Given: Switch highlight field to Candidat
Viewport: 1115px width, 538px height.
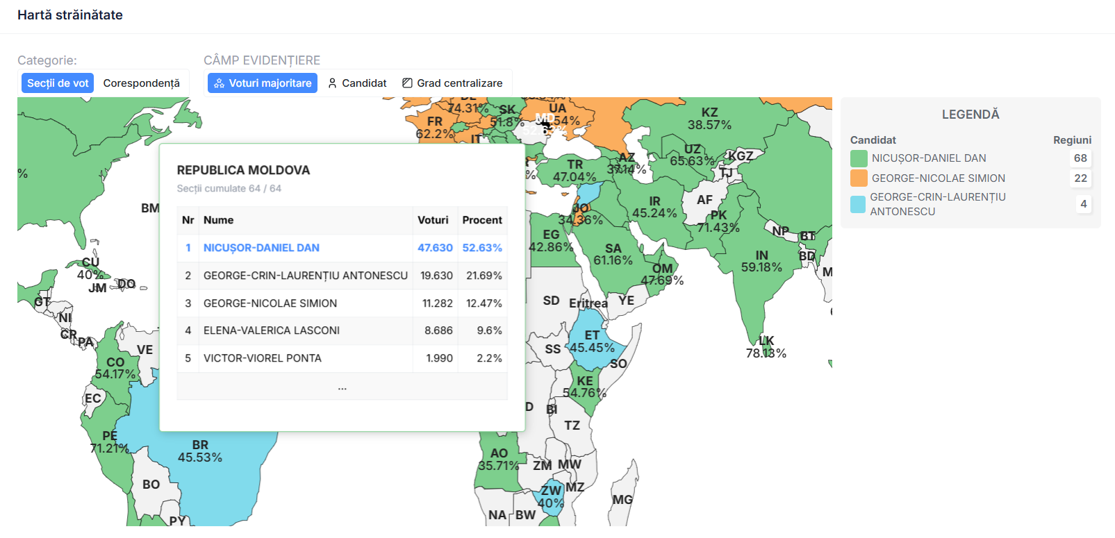Looking at the screenshot, I should [357, 83].
